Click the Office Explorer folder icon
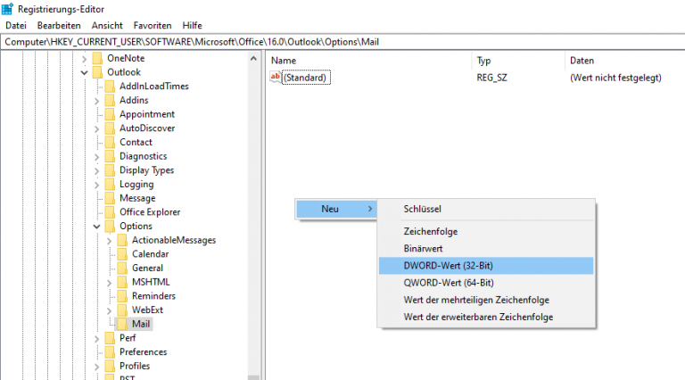 tap(110, 212)
